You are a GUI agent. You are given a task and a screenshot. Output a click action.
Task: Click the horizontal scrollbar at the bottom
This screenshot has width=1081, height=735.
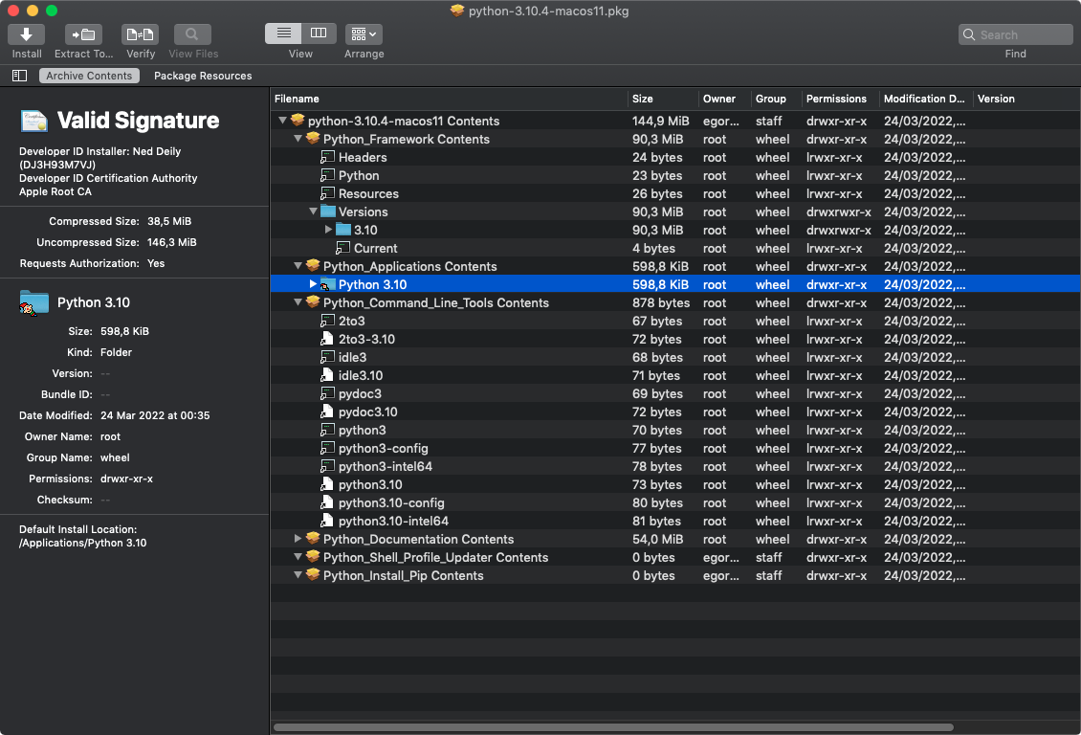point(612,727)
